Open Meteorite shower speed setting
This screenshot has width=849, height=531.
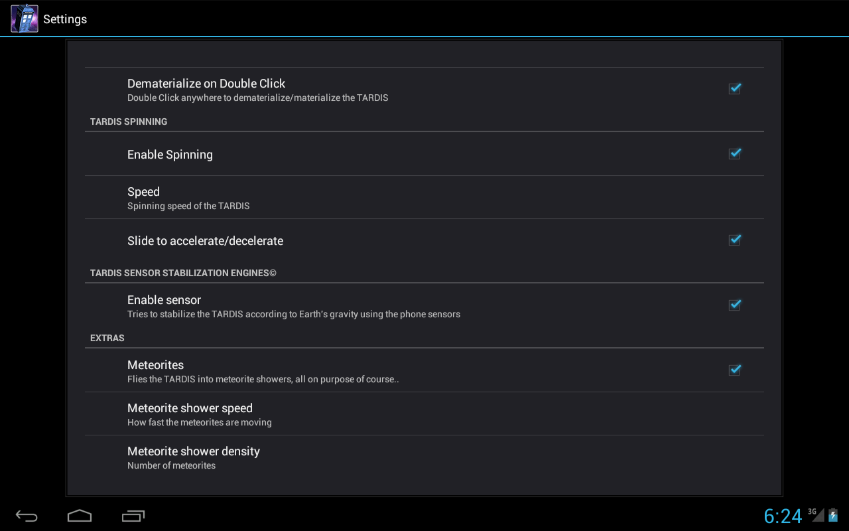(x=424, y=414)
